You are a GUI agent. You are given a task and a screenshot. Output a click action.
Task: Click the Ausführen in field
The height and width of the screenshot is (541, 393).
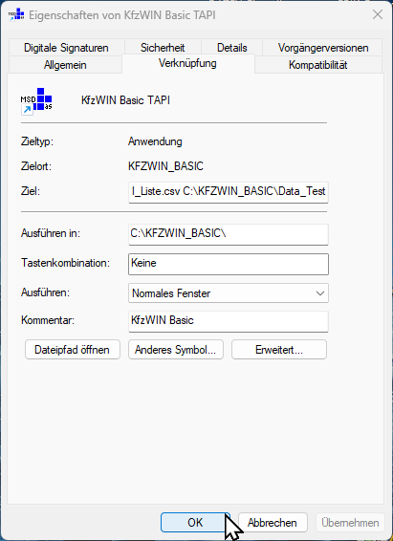click(x=229, y=234)
